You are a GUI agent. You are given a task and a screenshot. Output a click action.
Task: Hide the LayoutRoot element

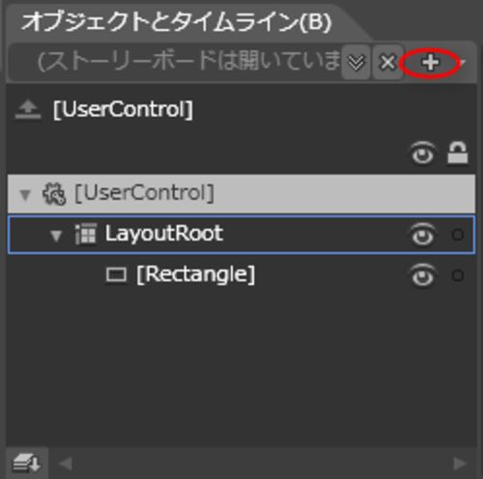tap(423, 235)
